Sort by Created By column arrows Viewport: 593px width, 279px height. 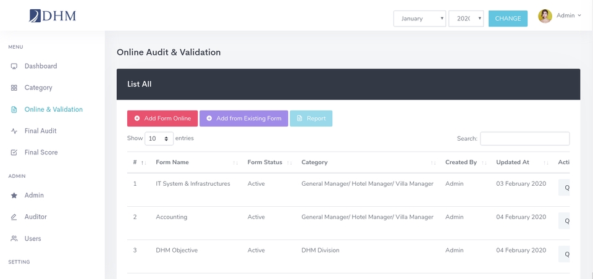(484, 162)
